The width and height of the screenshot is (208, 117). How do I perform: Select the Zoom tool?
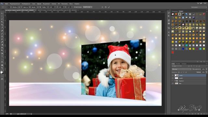click(x=2, y=68)
